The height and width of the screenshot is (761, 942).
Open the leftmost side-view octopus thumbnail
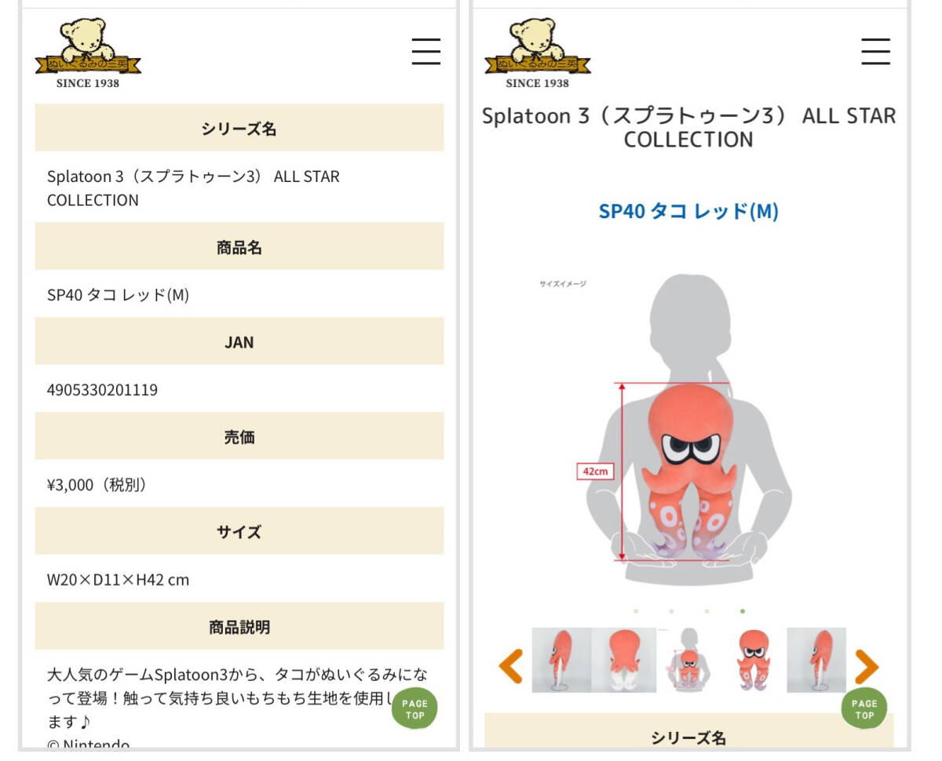pos(561,660)
